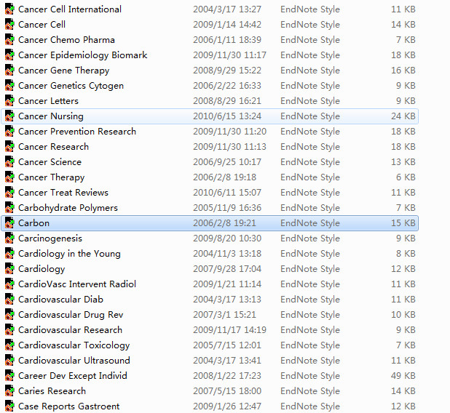Select the Carbohydrate Polymers file name

click(x=68, y=208)
